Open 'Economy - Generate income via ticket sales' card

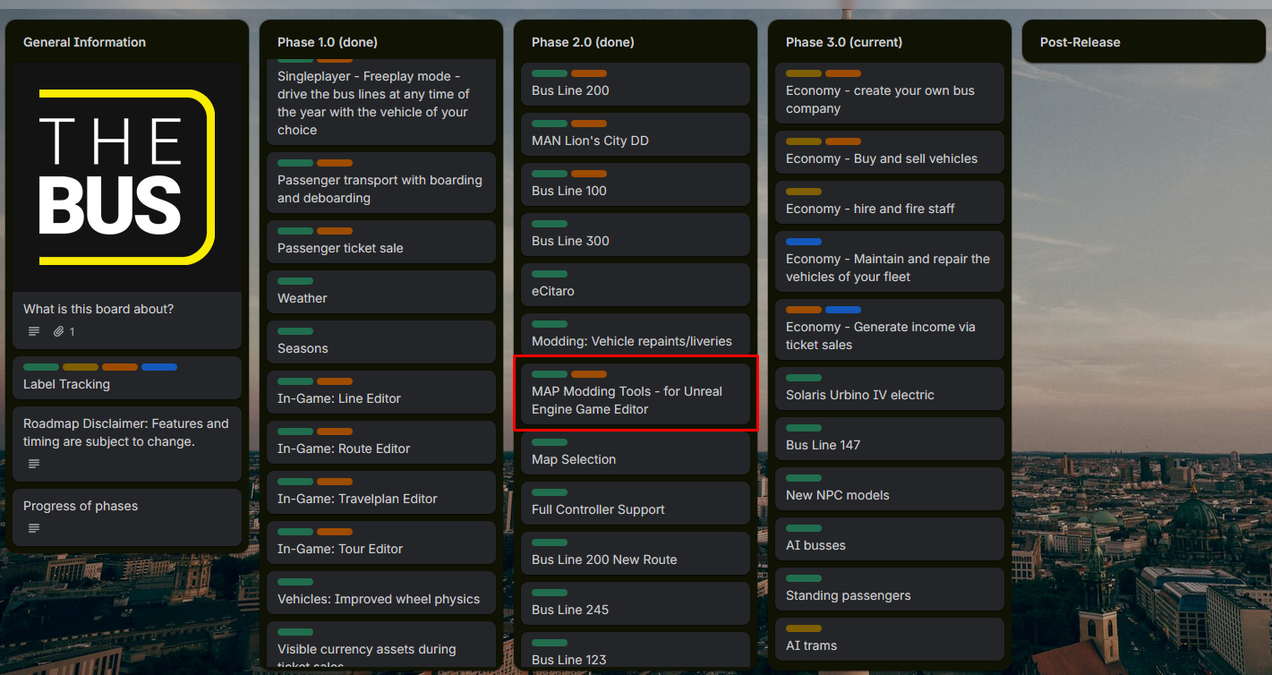tap(890, 329)
